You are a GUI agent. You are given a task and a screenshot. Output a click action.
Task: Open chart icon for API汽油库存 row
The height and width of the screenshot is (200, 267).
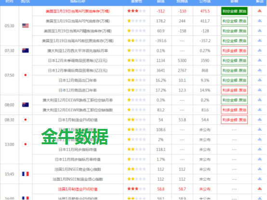click(260, 21)
